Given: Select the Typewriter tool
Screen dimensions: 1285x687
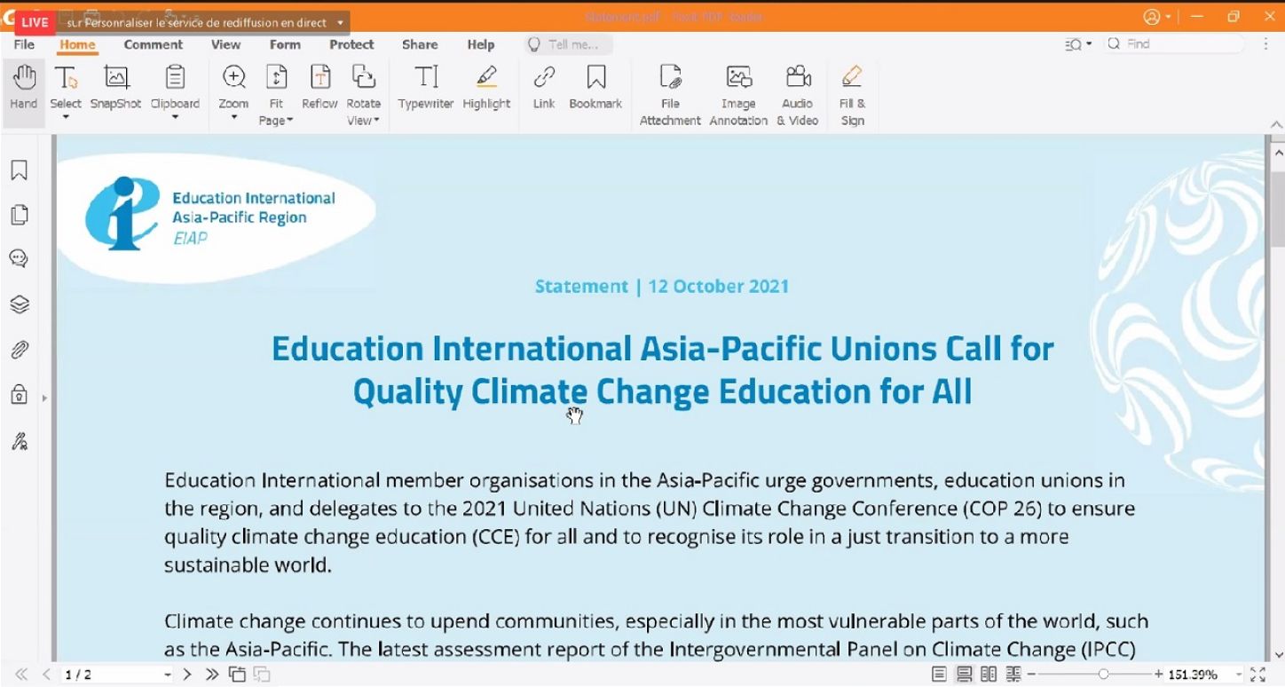Looking at the screenshot, I should (x=426, y=87).
